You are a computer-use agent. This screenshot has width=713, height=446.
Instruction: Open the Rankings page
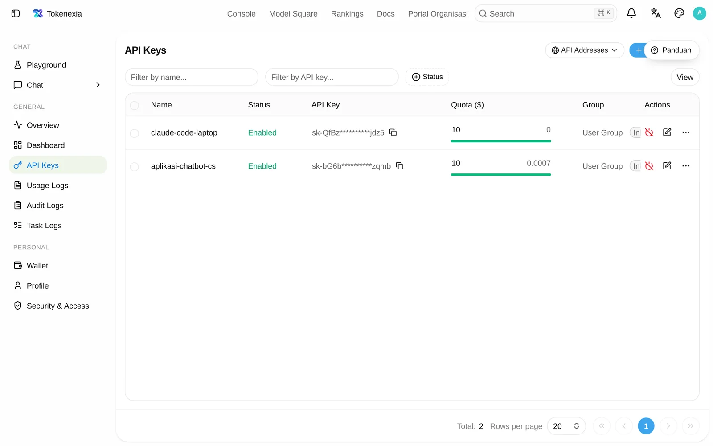pos(347,14)
